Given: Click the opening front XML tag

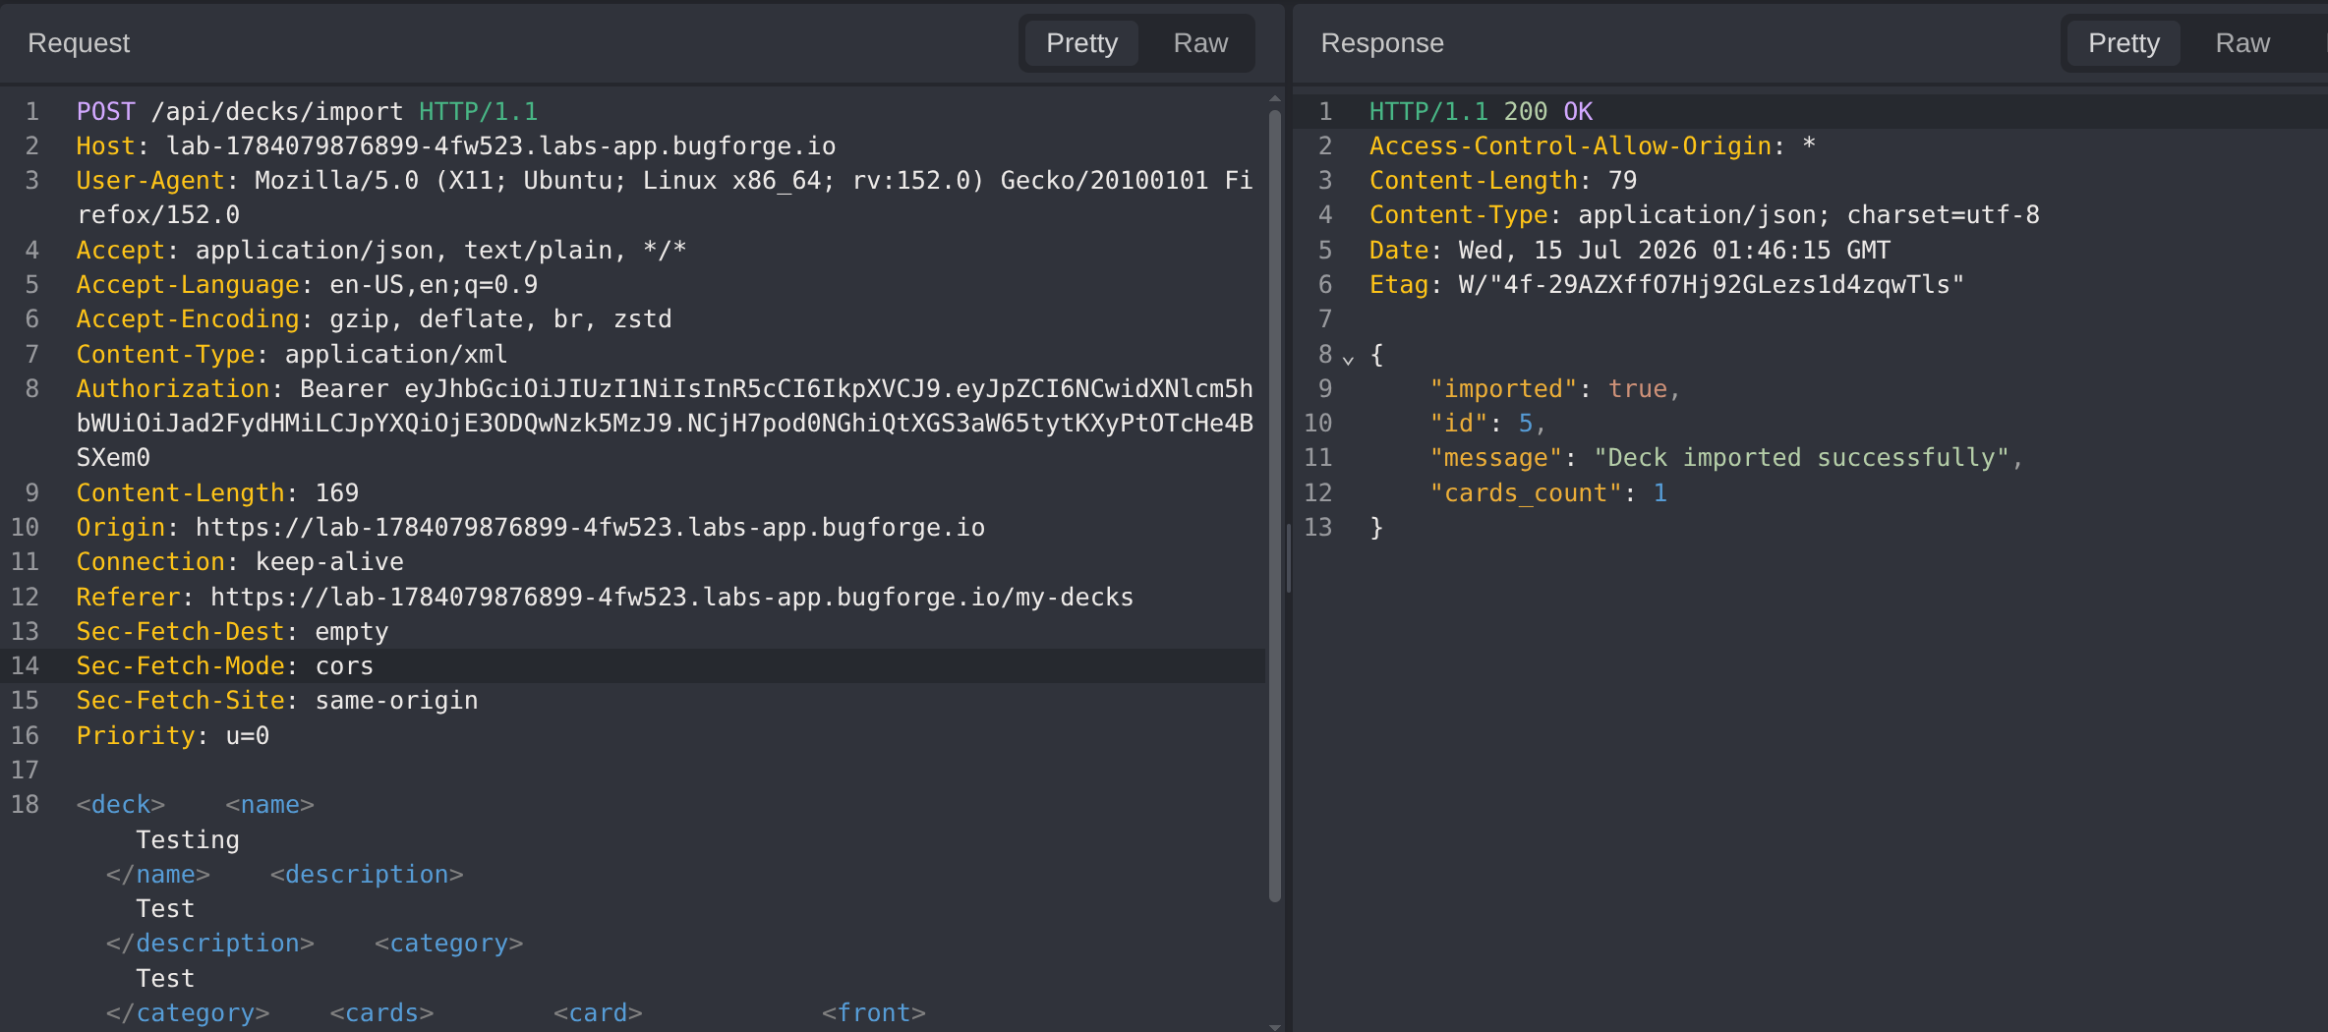Looking at the screenshot, I should tap(874, 1013).
